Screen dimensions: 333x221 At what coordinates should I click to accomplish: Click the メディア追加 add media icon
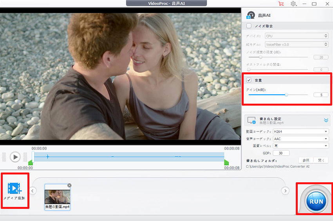coord(14,188)
